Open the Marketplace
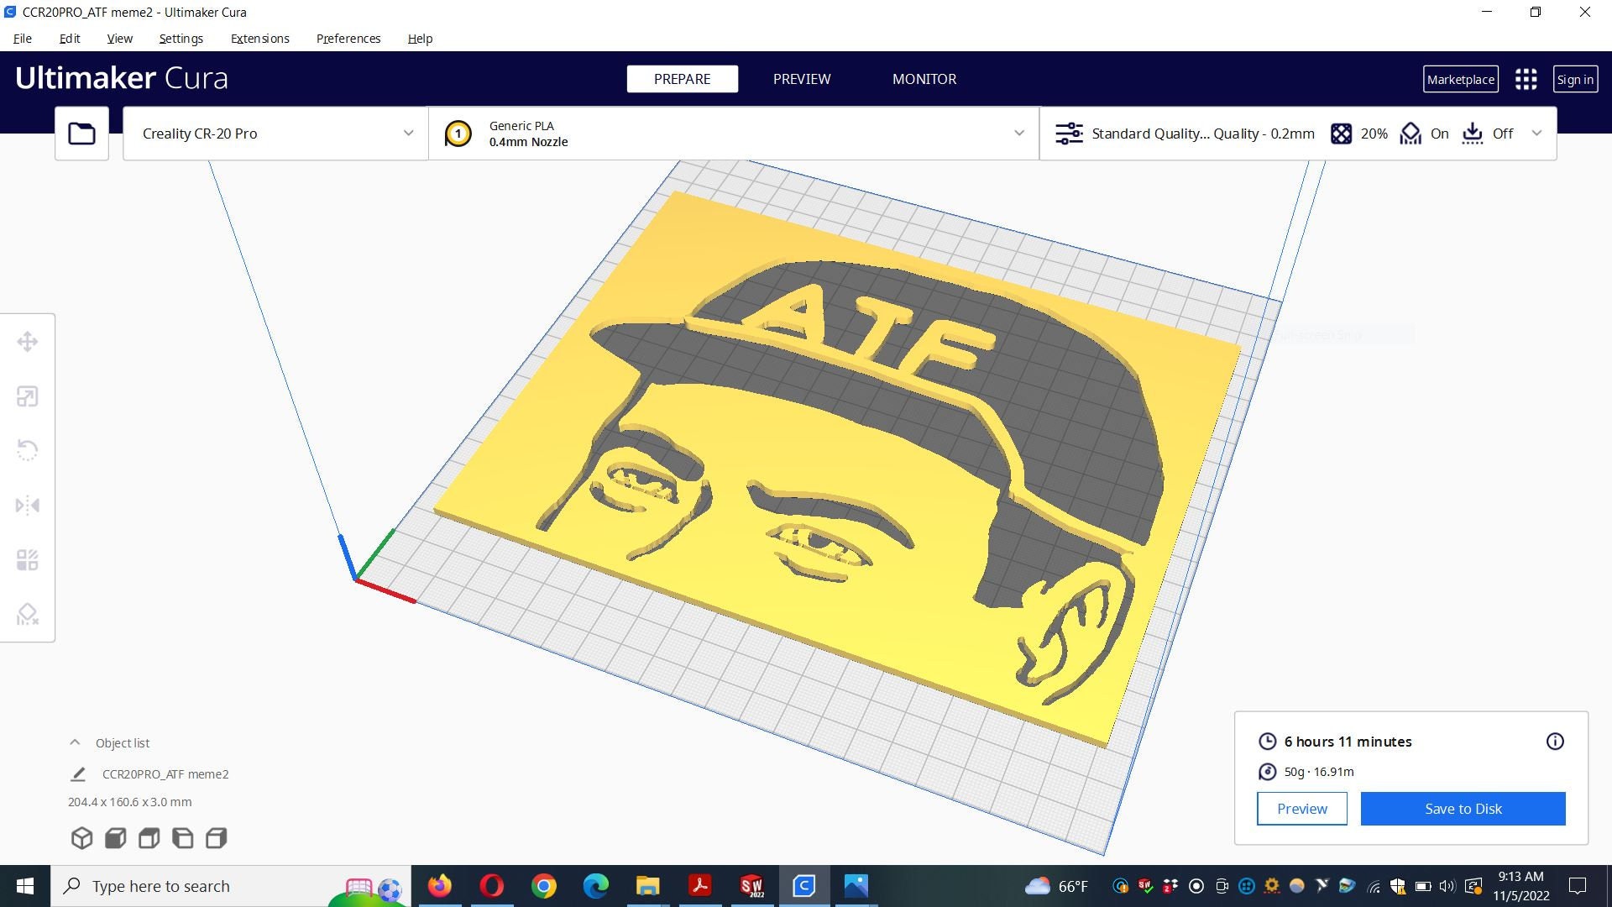This screenshot has width=1612, height=907. pyautogui.click(x=1460, y=79)
